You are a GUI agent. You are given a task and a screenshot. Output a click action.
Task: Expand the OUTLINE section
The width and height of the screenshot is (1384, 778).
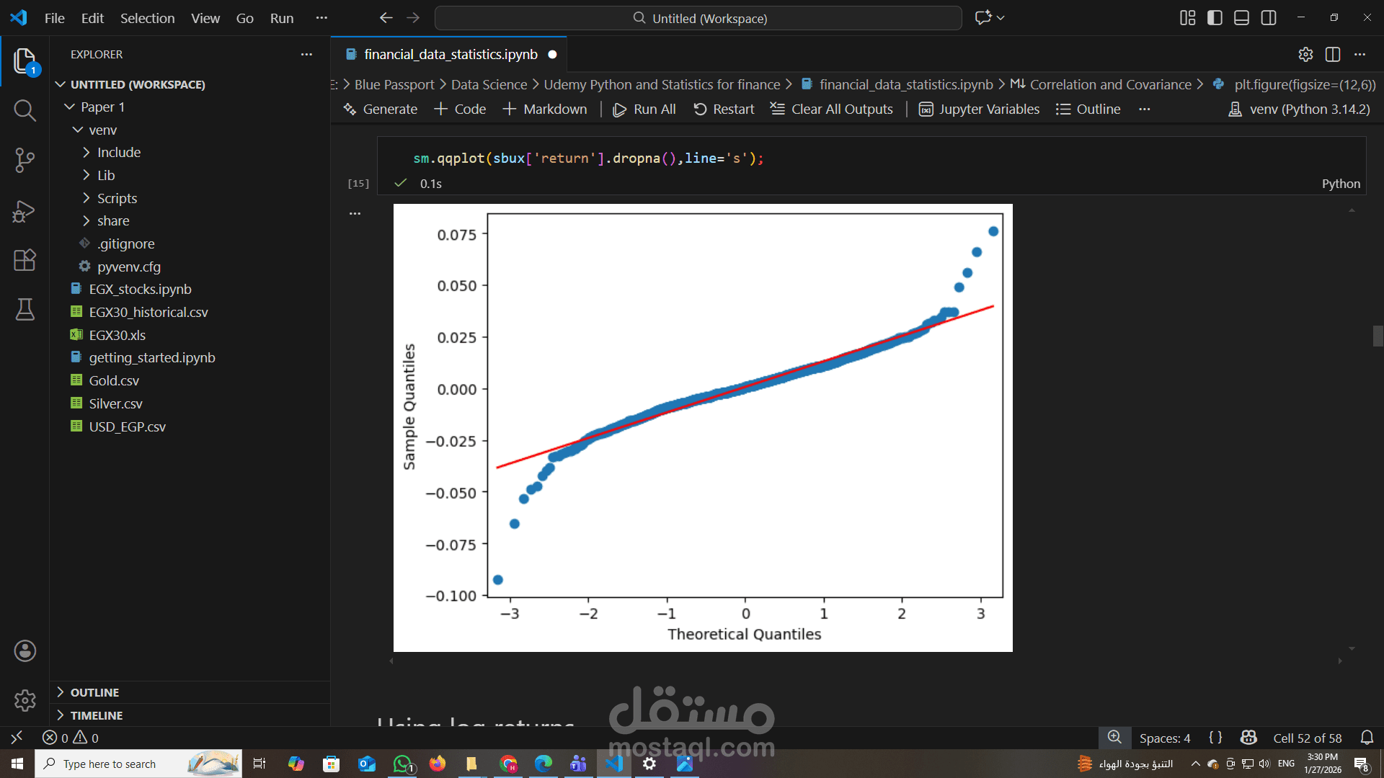click(x=94, y=692)
